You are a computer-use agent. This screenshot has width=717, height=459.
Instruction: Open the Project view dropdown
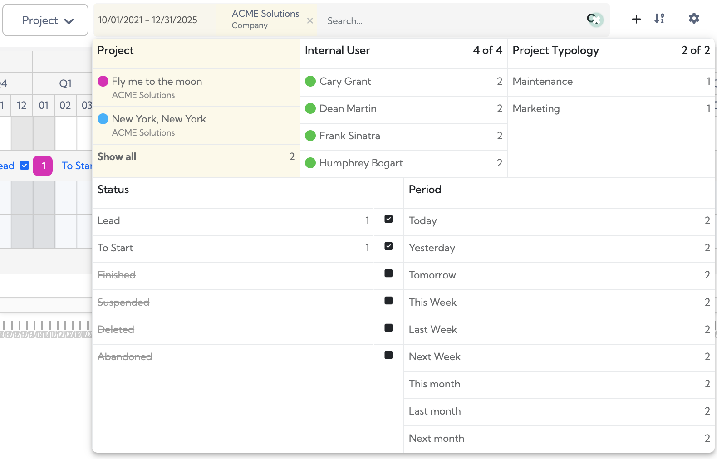coord(45,20)
